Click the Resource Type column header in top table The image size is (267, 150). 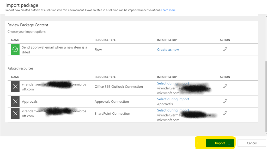point(105,40)
